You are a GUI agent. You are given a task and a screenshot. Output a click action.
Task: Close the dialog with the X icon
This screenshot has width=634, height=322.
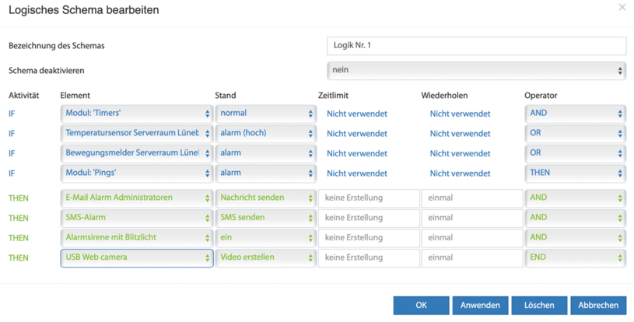click(622, 7)
